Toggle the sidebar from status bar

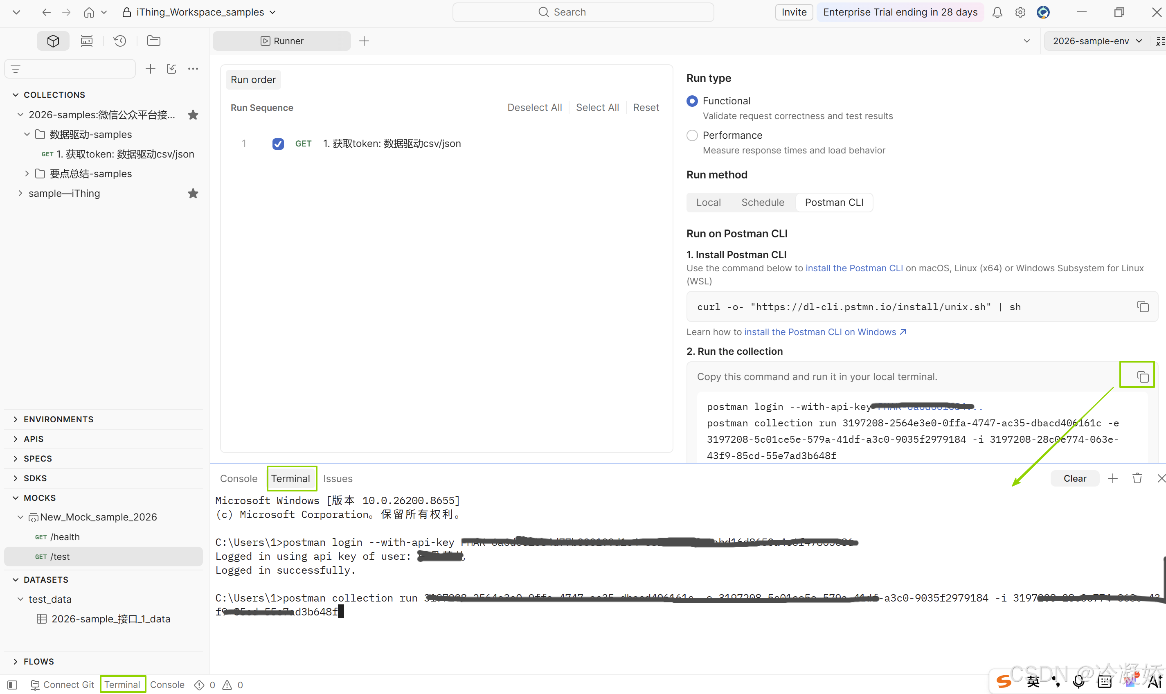tap(13, 685)
